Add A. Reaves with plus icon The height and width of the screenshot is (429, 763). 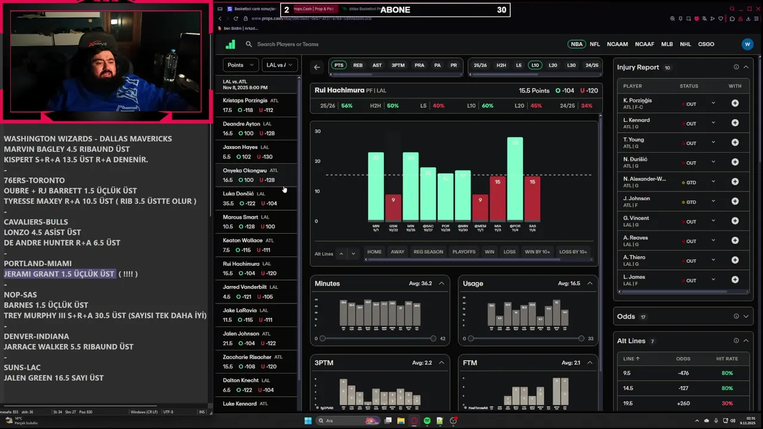(735, 241)
